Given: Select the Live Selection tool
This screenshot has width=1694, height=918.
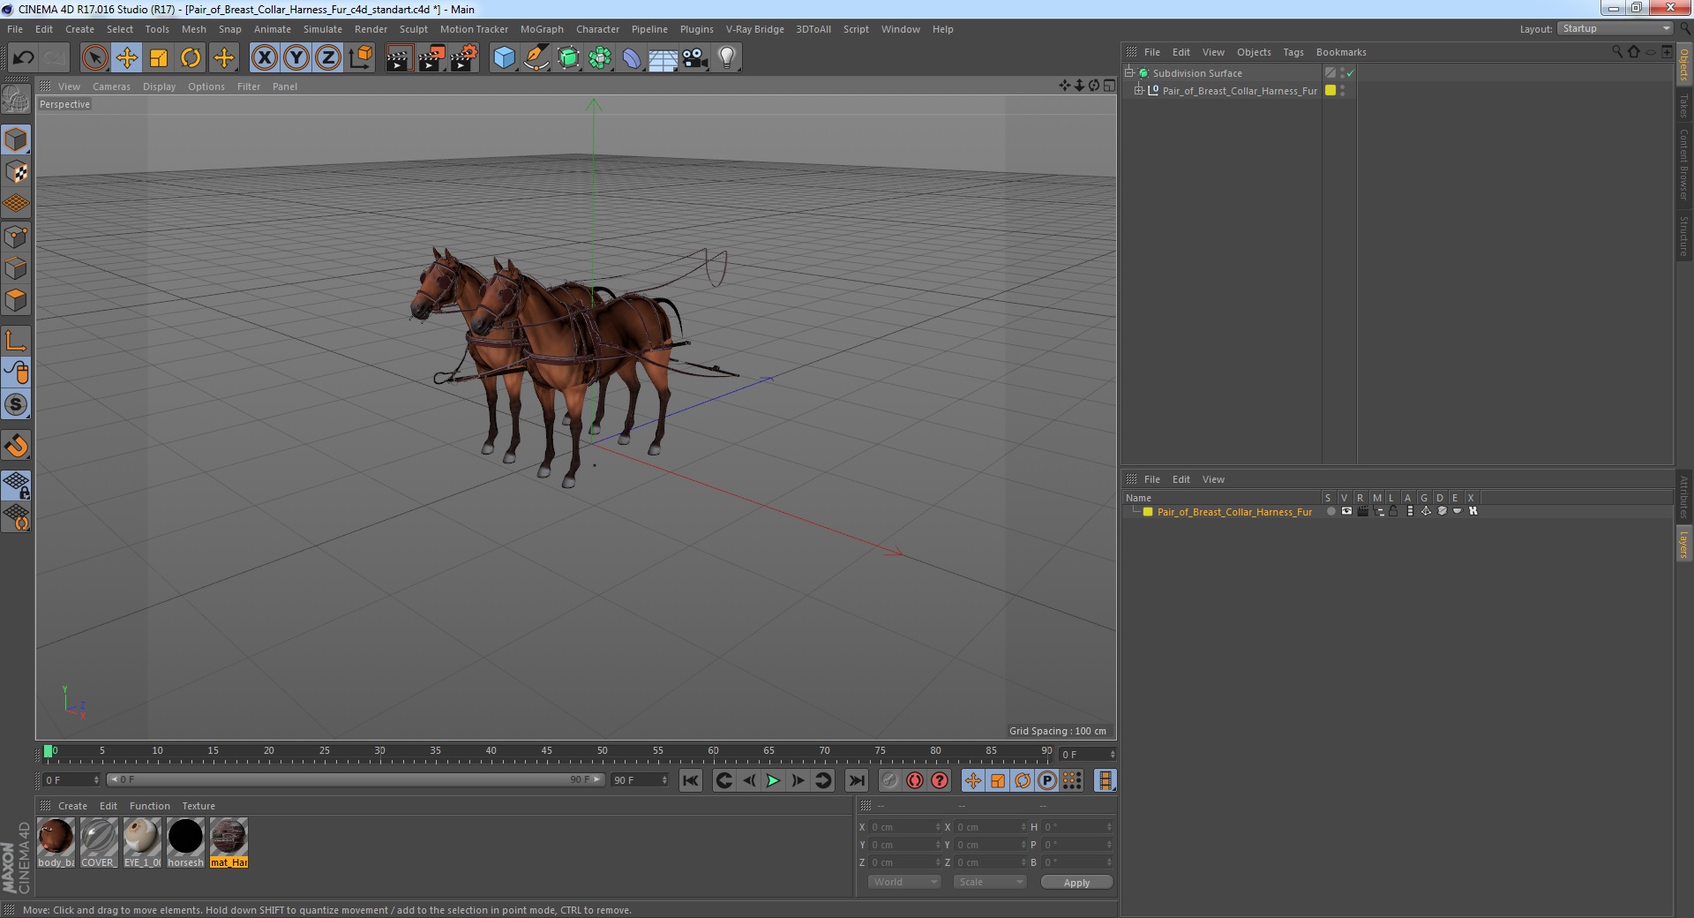Looking at the screenshot, I should pyautogui.click(x=94, y=58).
